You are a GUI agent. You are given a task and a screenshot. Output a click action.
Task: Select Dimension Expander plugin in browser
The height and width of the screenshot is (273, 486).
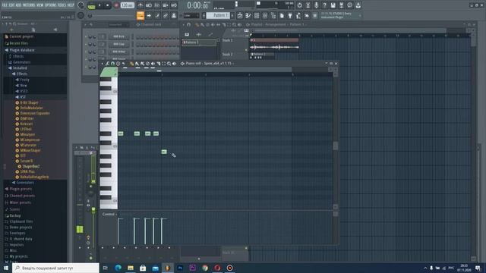click(35, 113)
